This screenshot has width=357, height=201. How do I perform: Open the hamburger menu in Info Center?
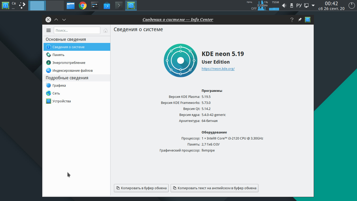pyautogui.click(x=49, y=30)
